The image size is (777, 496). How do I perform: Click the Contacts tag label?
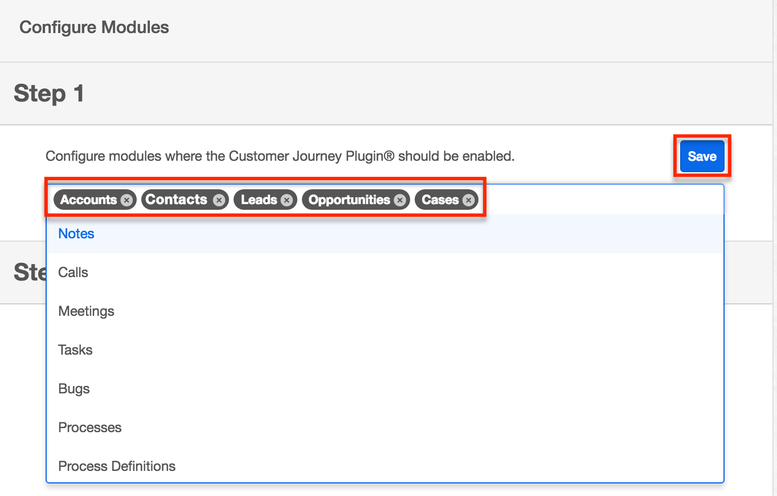coord(177,200)
